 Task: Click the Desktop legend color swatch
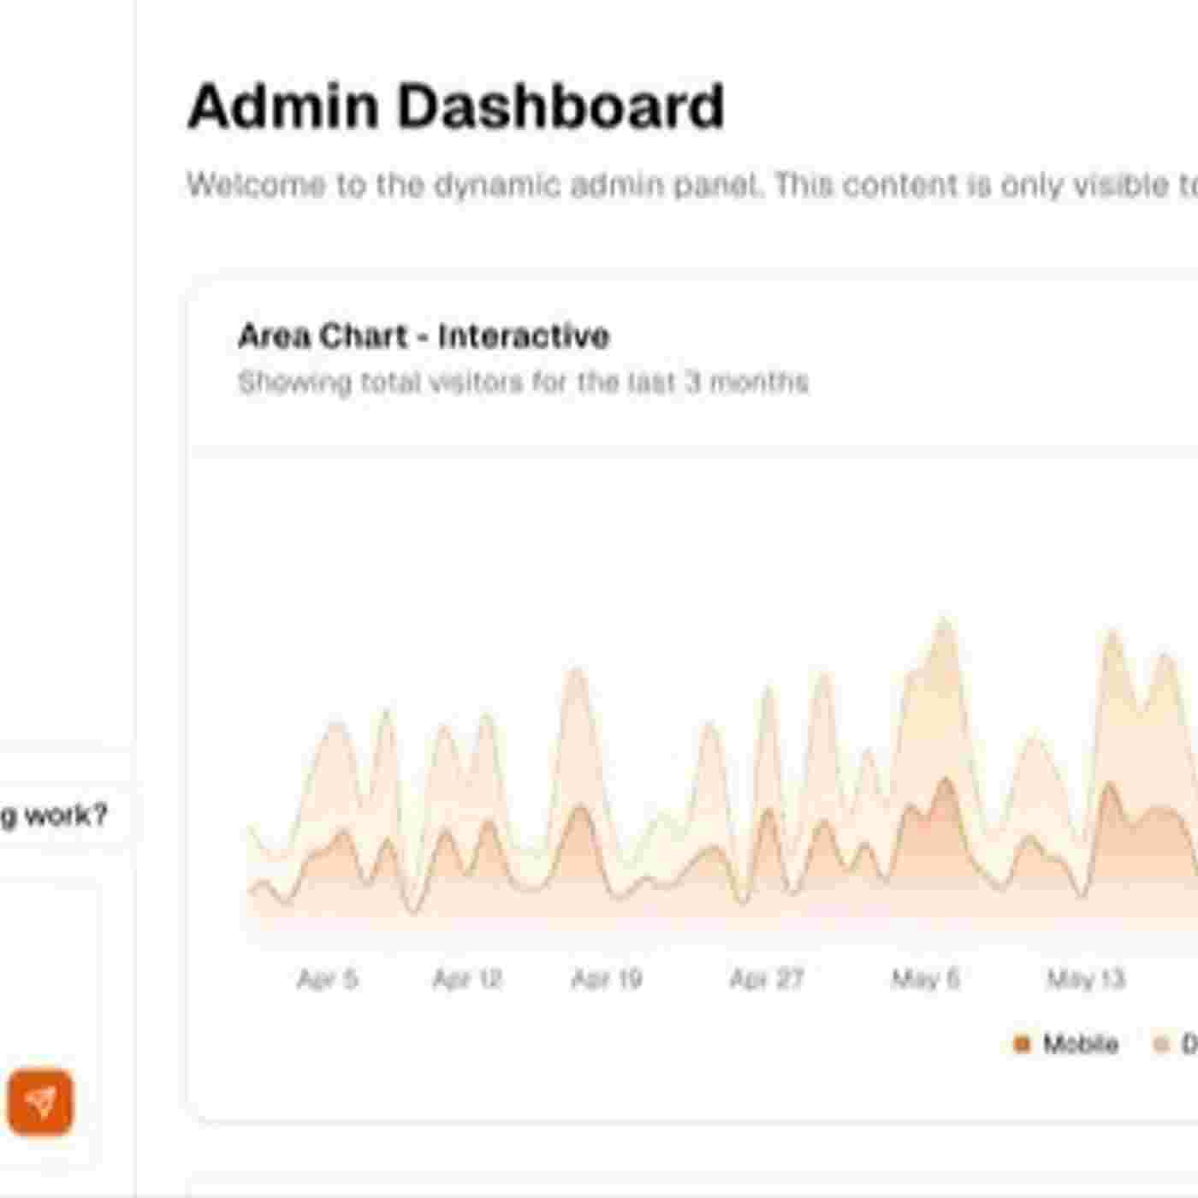point(1161,1044)
